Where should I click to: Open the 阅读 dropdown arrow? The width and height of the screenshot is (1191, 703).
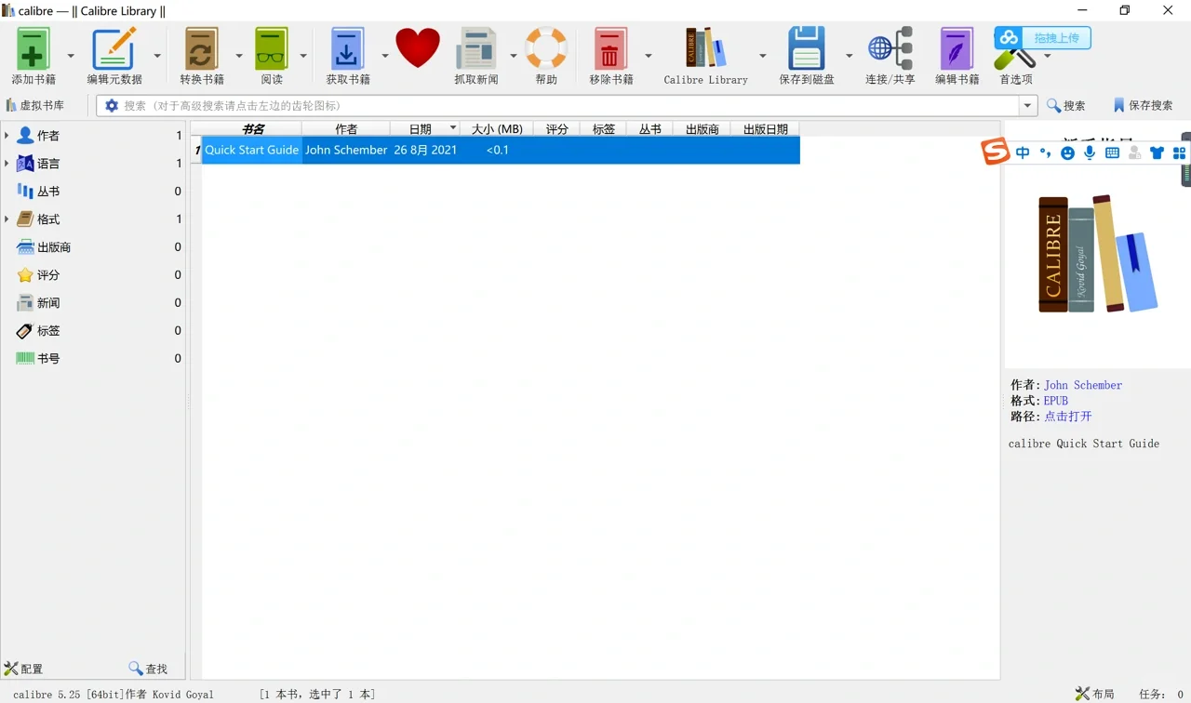coord(303,56)
